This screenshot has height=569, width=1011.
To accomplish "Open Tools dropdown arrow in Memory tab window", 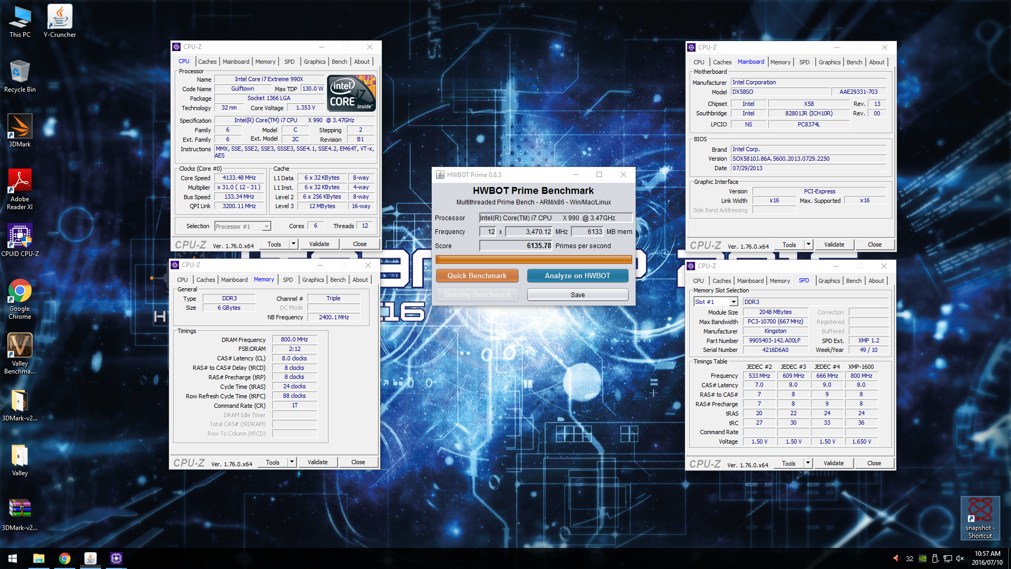I will tap(292, 462).
